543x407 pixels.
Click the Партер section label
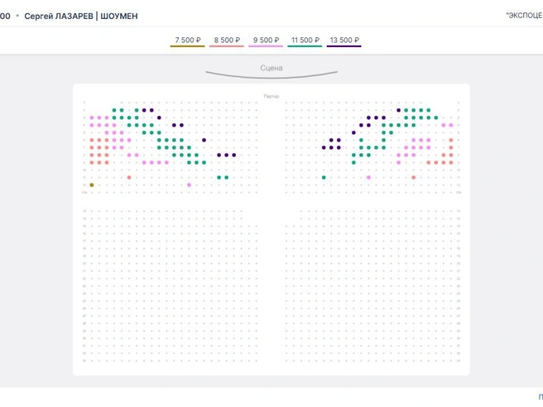pos(271,96)
